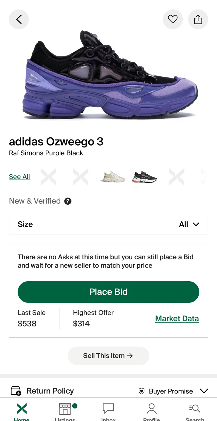Open the Inbox chat bubble icon
Image resolution: width=217 pixels, height=421 pixels.
[x=108, y=408]
